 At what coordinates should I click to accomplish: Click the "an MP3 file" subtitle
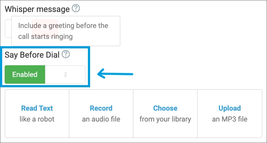(x=230, y=119)
